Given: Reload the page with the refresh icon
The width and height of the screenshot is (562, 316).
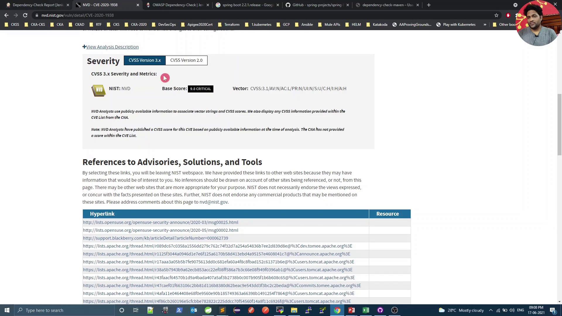Looking at the screenshot, I should [x=25, y=15].
